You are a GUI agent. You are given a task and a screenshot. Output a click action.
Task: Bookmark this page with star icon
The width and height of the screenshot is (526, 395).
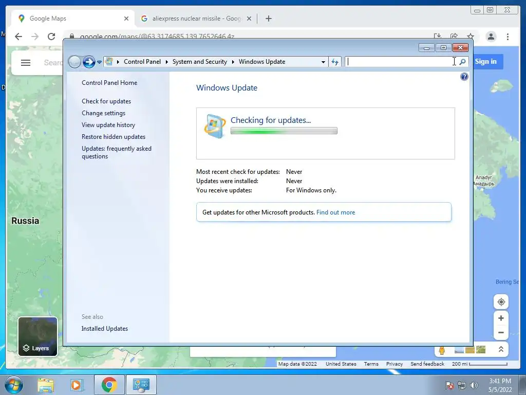click(x=471, y=37)
